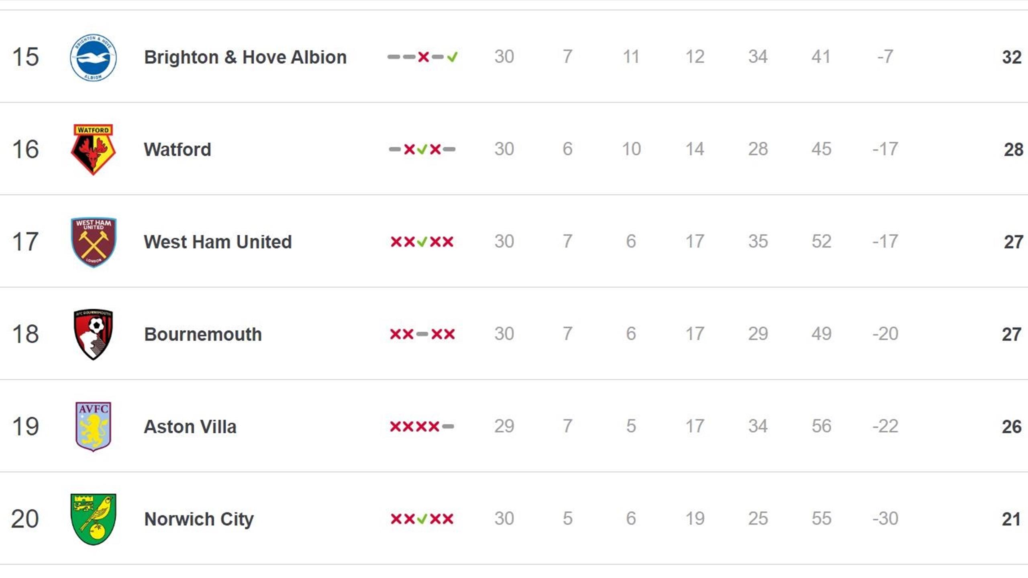Open the Norwich City team link
1028x578 pixels.
[199, 519]
